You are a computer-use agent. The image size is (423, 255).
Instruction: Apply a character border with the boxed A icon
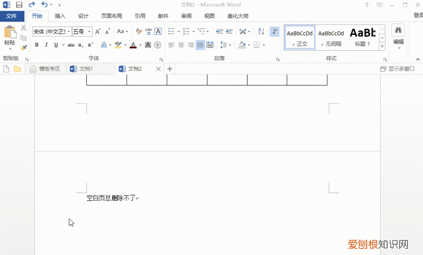tap(158, 32)
